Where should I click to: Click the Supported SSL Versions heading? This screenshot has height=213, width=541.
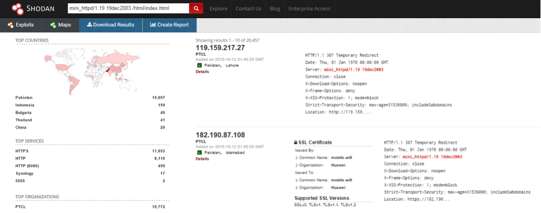click(x=322, y=198)
